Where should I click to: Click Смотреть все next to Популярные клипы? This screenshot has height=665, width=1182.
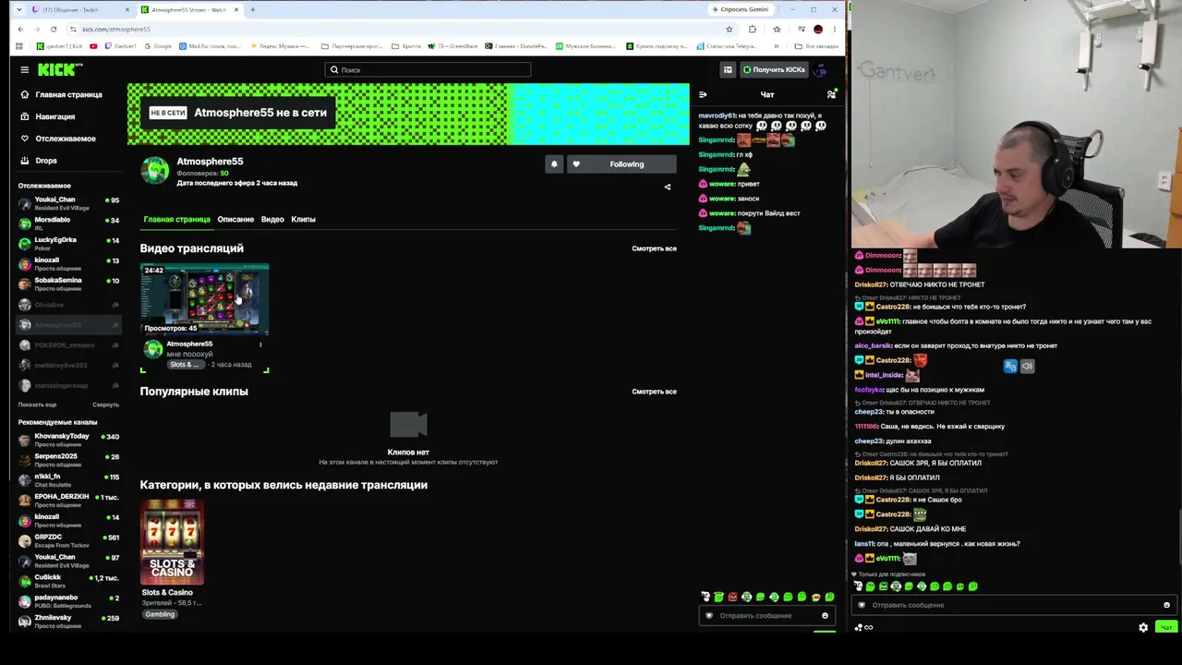pyautogui.click(x=654, y=392)
